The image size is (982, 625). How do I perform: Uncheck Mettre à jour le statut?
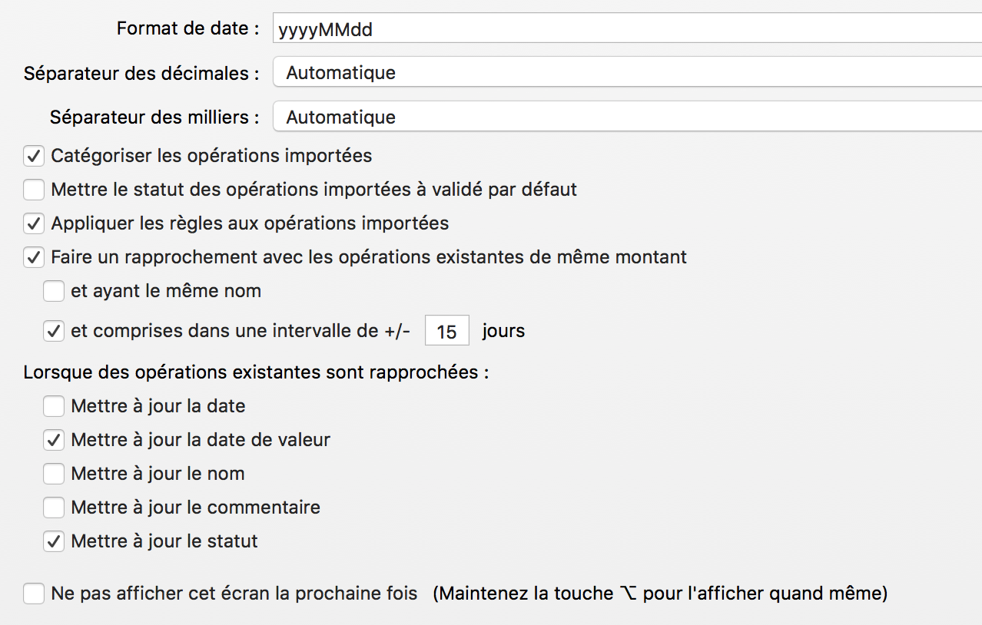coord(54,541)
